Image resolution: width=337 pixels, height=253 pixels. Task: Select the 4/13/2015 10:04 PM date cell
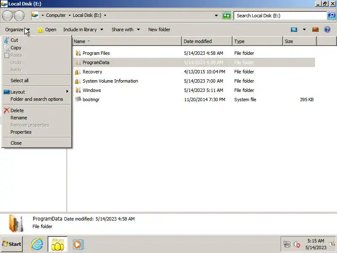click(x=205, y=72)
